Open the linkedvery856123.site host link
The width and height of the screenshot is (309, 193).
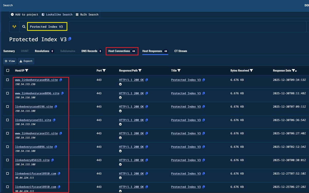coord(32,160)
